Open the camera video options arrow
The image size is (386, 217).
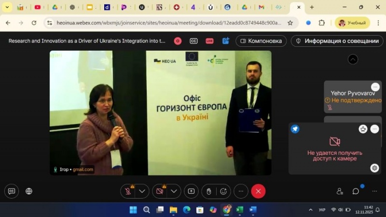tap(174, 191)
